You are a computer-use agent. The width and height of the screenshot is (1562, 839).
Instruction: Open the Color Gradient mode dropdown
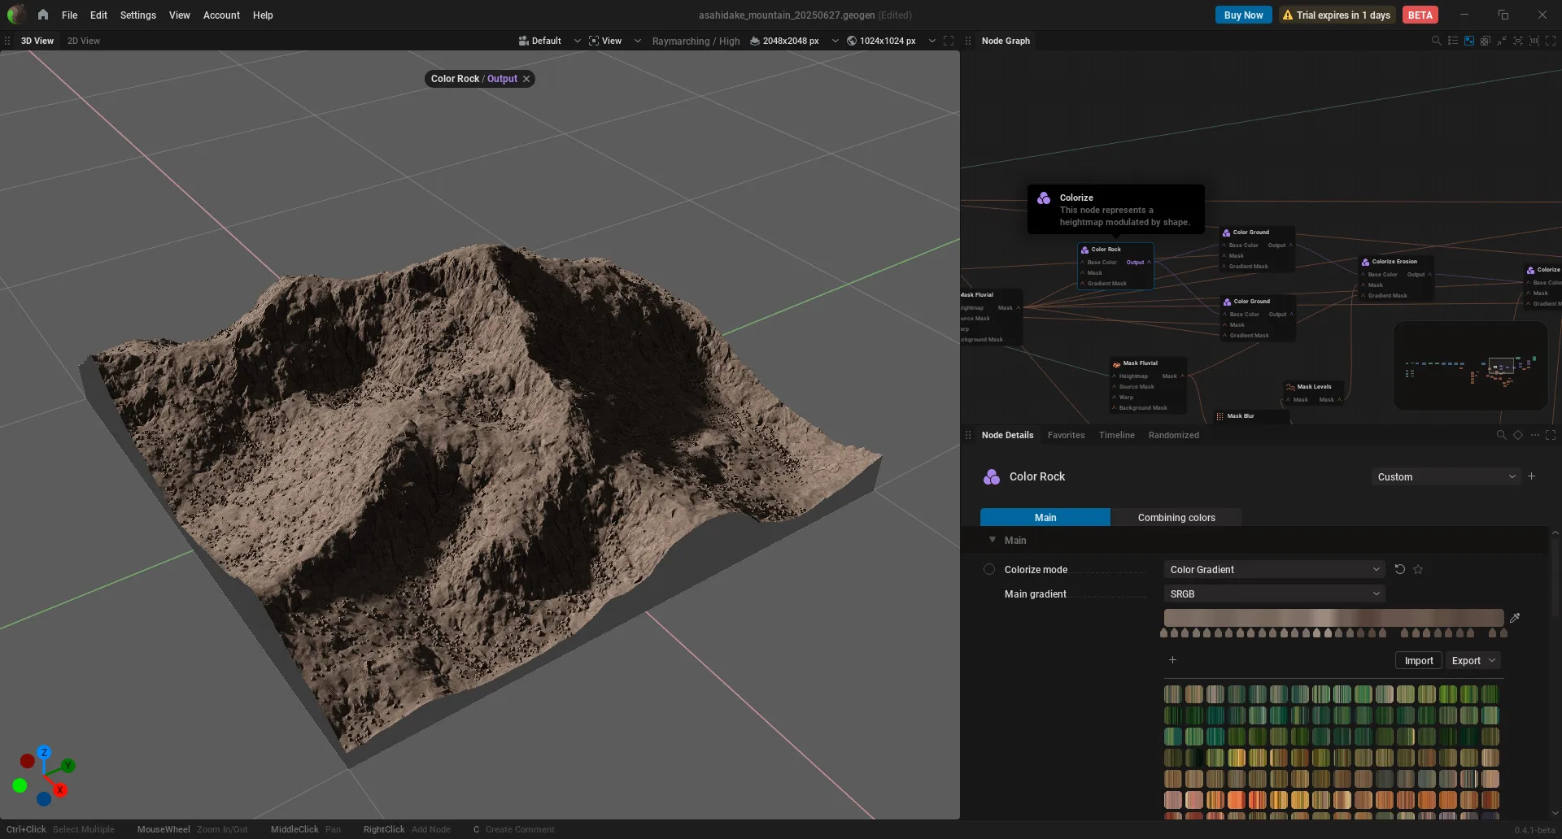point(1274,569)
